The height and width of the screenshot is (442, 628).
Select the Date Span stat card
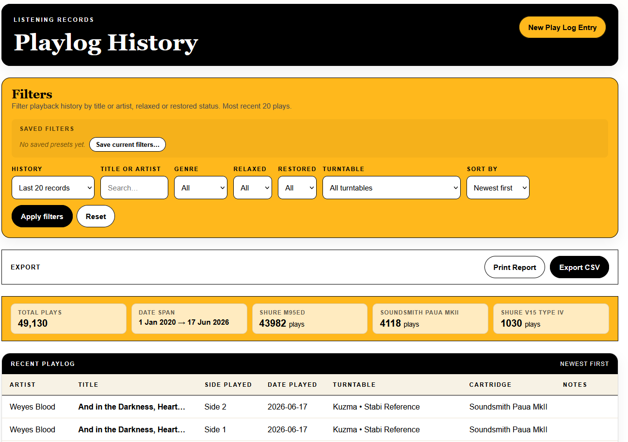tap(189, 318)
